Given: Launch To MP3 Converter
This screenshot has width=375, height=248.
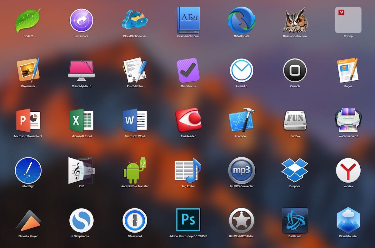Looking at the screenshot, I should (x=241, y=170).
